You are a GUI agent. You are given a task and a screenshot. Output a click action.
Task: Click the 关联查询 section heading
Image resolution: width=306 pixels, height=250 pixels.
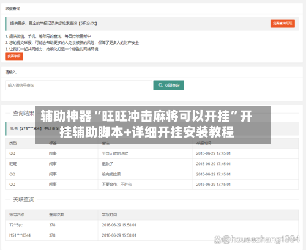24,199
